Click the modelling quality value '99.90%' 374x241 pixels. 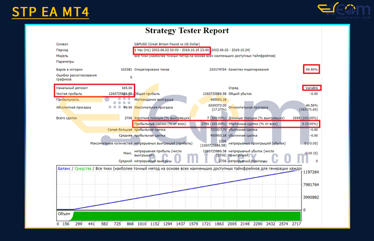click(311, 69)
